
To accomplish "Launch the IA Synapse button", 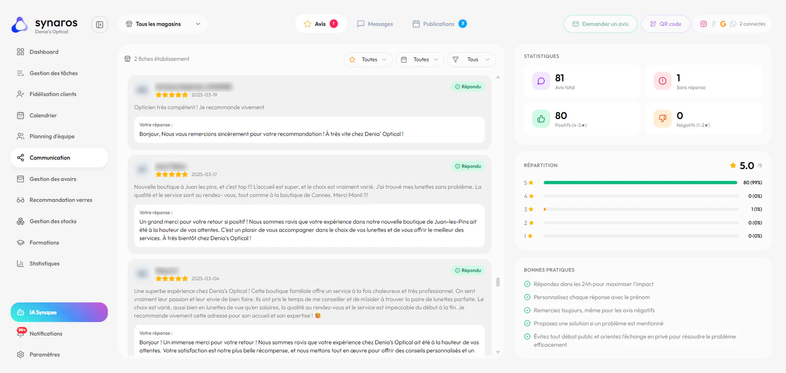I will click(x=59, y=312).
